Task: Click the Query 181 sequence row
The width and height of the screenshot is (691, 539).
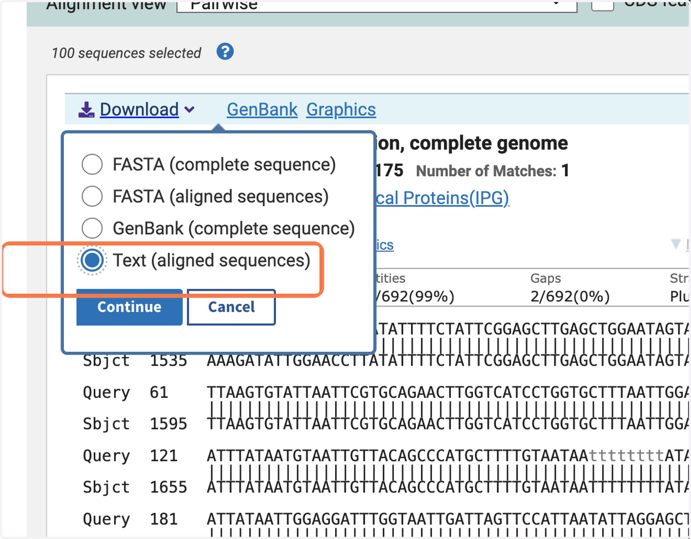Action: [386, 519]
